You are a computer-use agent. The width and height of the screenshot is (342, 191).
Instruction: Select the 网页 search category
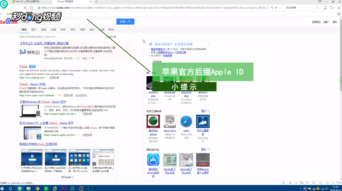[x=24, y=30]
